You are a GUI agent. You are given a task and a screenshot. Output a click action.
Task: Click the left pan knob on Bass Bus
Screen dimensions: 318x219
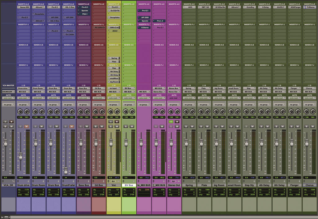coord(80,112)
